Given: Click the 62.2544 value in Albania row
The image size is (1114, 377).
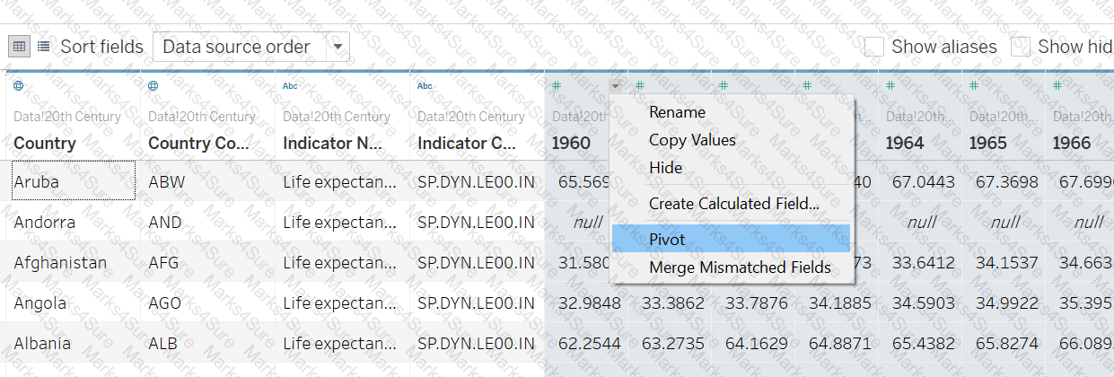Looking at the screenshot, I should tap(589, 343).
